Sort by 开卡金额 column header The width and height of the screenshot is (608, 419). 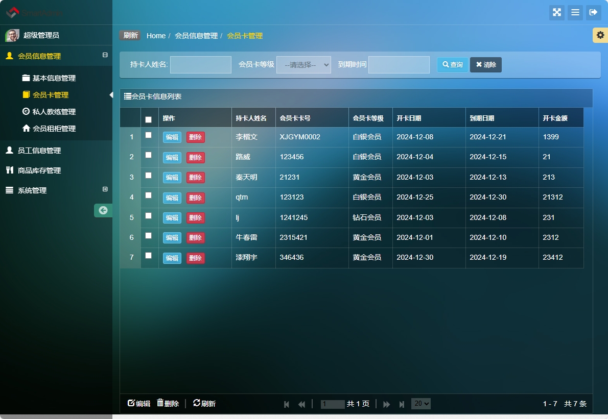tap(561, 118)
